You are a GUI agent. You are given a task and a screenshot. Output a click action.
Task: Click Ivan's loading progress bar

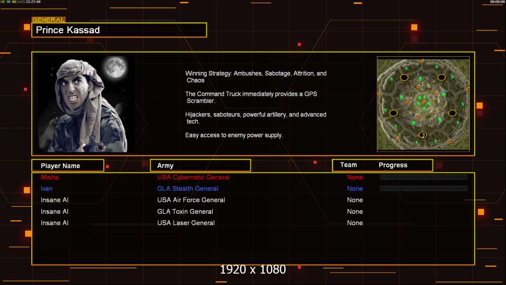click(x=423, y=188)
